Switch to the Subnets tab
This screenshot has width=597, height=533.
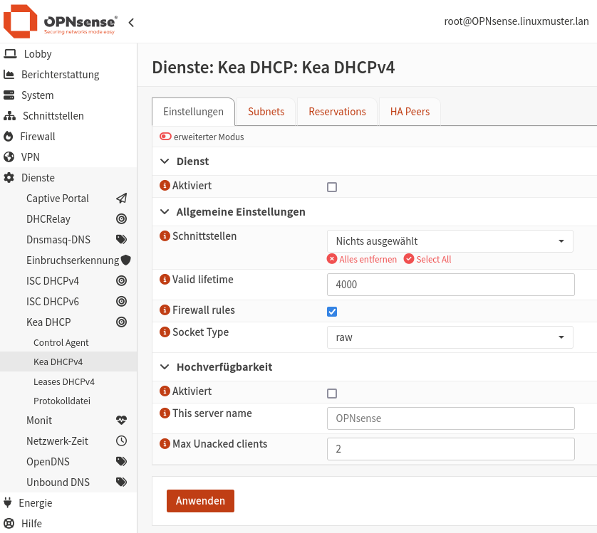click(x=266, y=112)
